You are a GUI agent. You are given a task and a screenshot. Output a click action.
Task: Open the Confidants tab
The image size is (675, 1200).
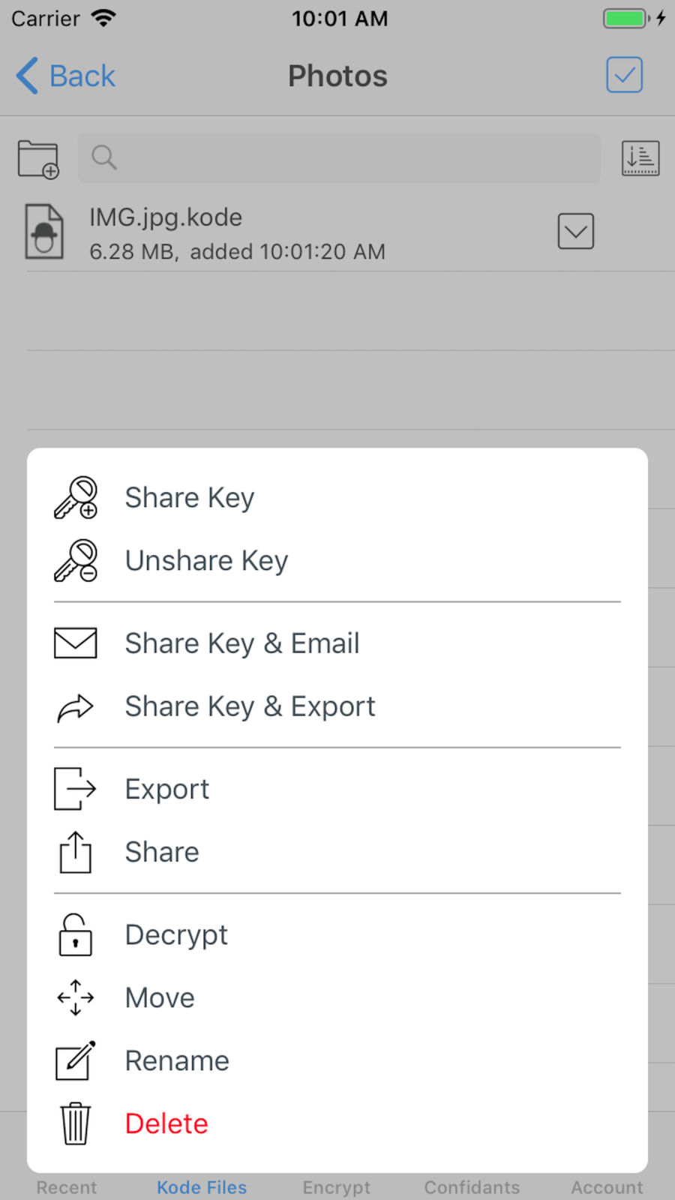[472, 1187]
